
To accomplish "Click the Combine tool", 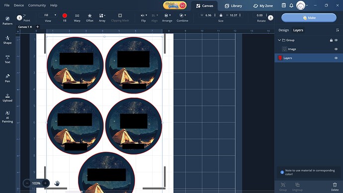I will pyautogui.click(x=182, y=18).
